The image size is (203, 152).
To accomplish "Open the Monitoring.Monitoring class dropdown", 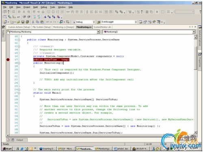I will click(x=98, y=32).
